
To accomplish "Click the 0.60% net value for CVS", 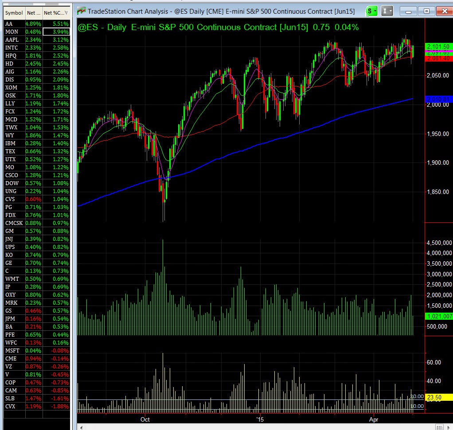I will (x=34, y=199).
